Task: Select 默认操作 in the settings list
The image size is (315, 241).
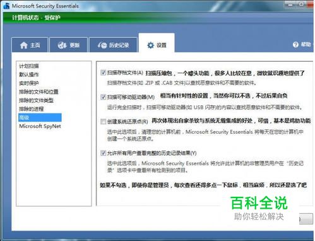Action: pyautogui.click(x=29, y=74)
